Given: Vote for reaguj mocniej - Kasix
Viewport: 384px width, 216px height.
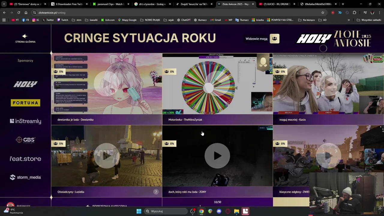Looking at the screenshot, I should 328,120.
